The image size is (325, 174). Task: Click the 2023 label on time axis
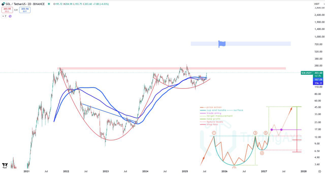[x=106, y=171]
